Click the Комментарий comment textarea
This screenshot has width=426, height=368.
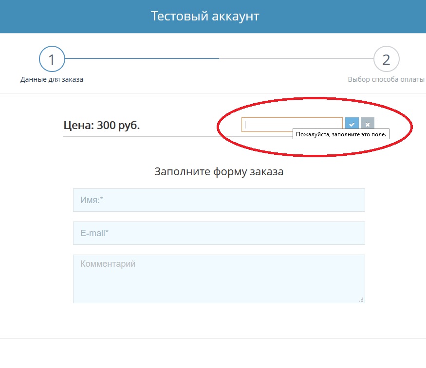[219, 278]
